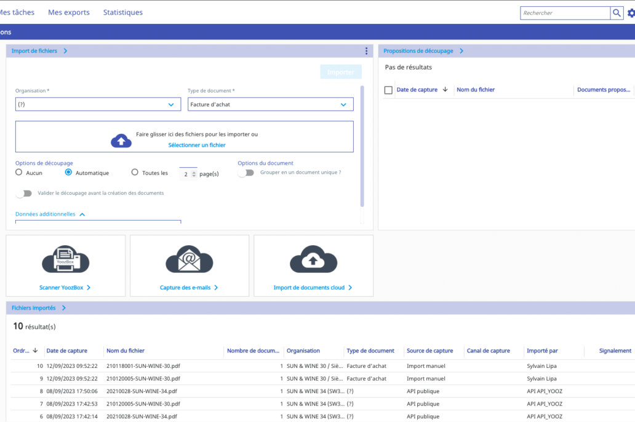Open the Mes tâches tab

point(17,12)
